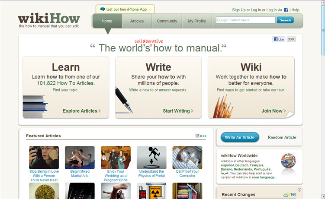Open the Cat Proof Your Computer thumbnail
The width and height of the screenshot is (325, 199).
tap(187, 158)
